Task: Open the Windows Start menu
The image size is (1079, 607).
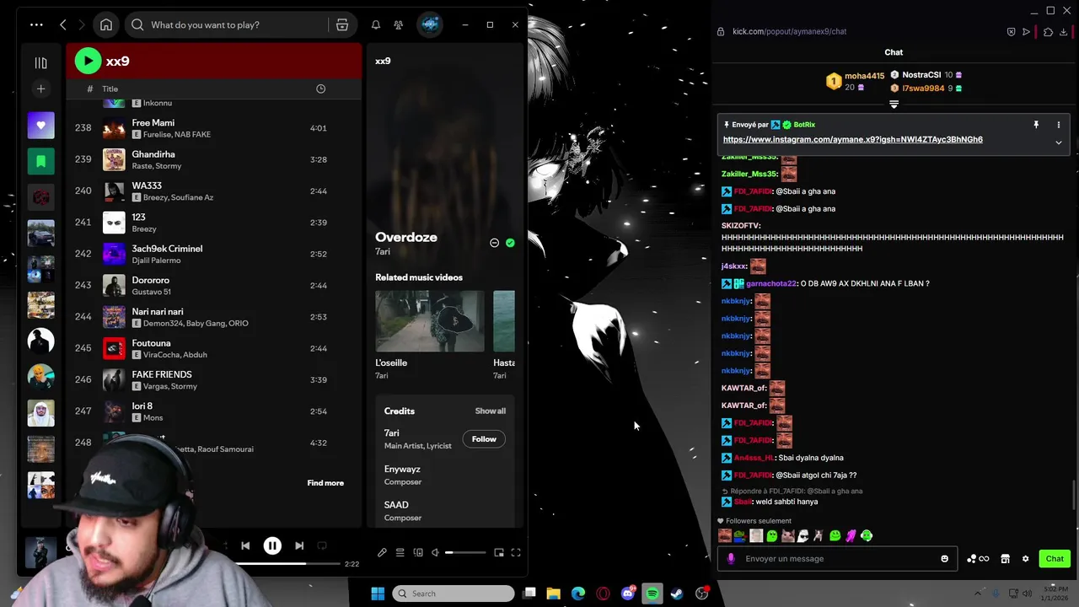Action: click(378, 594)
